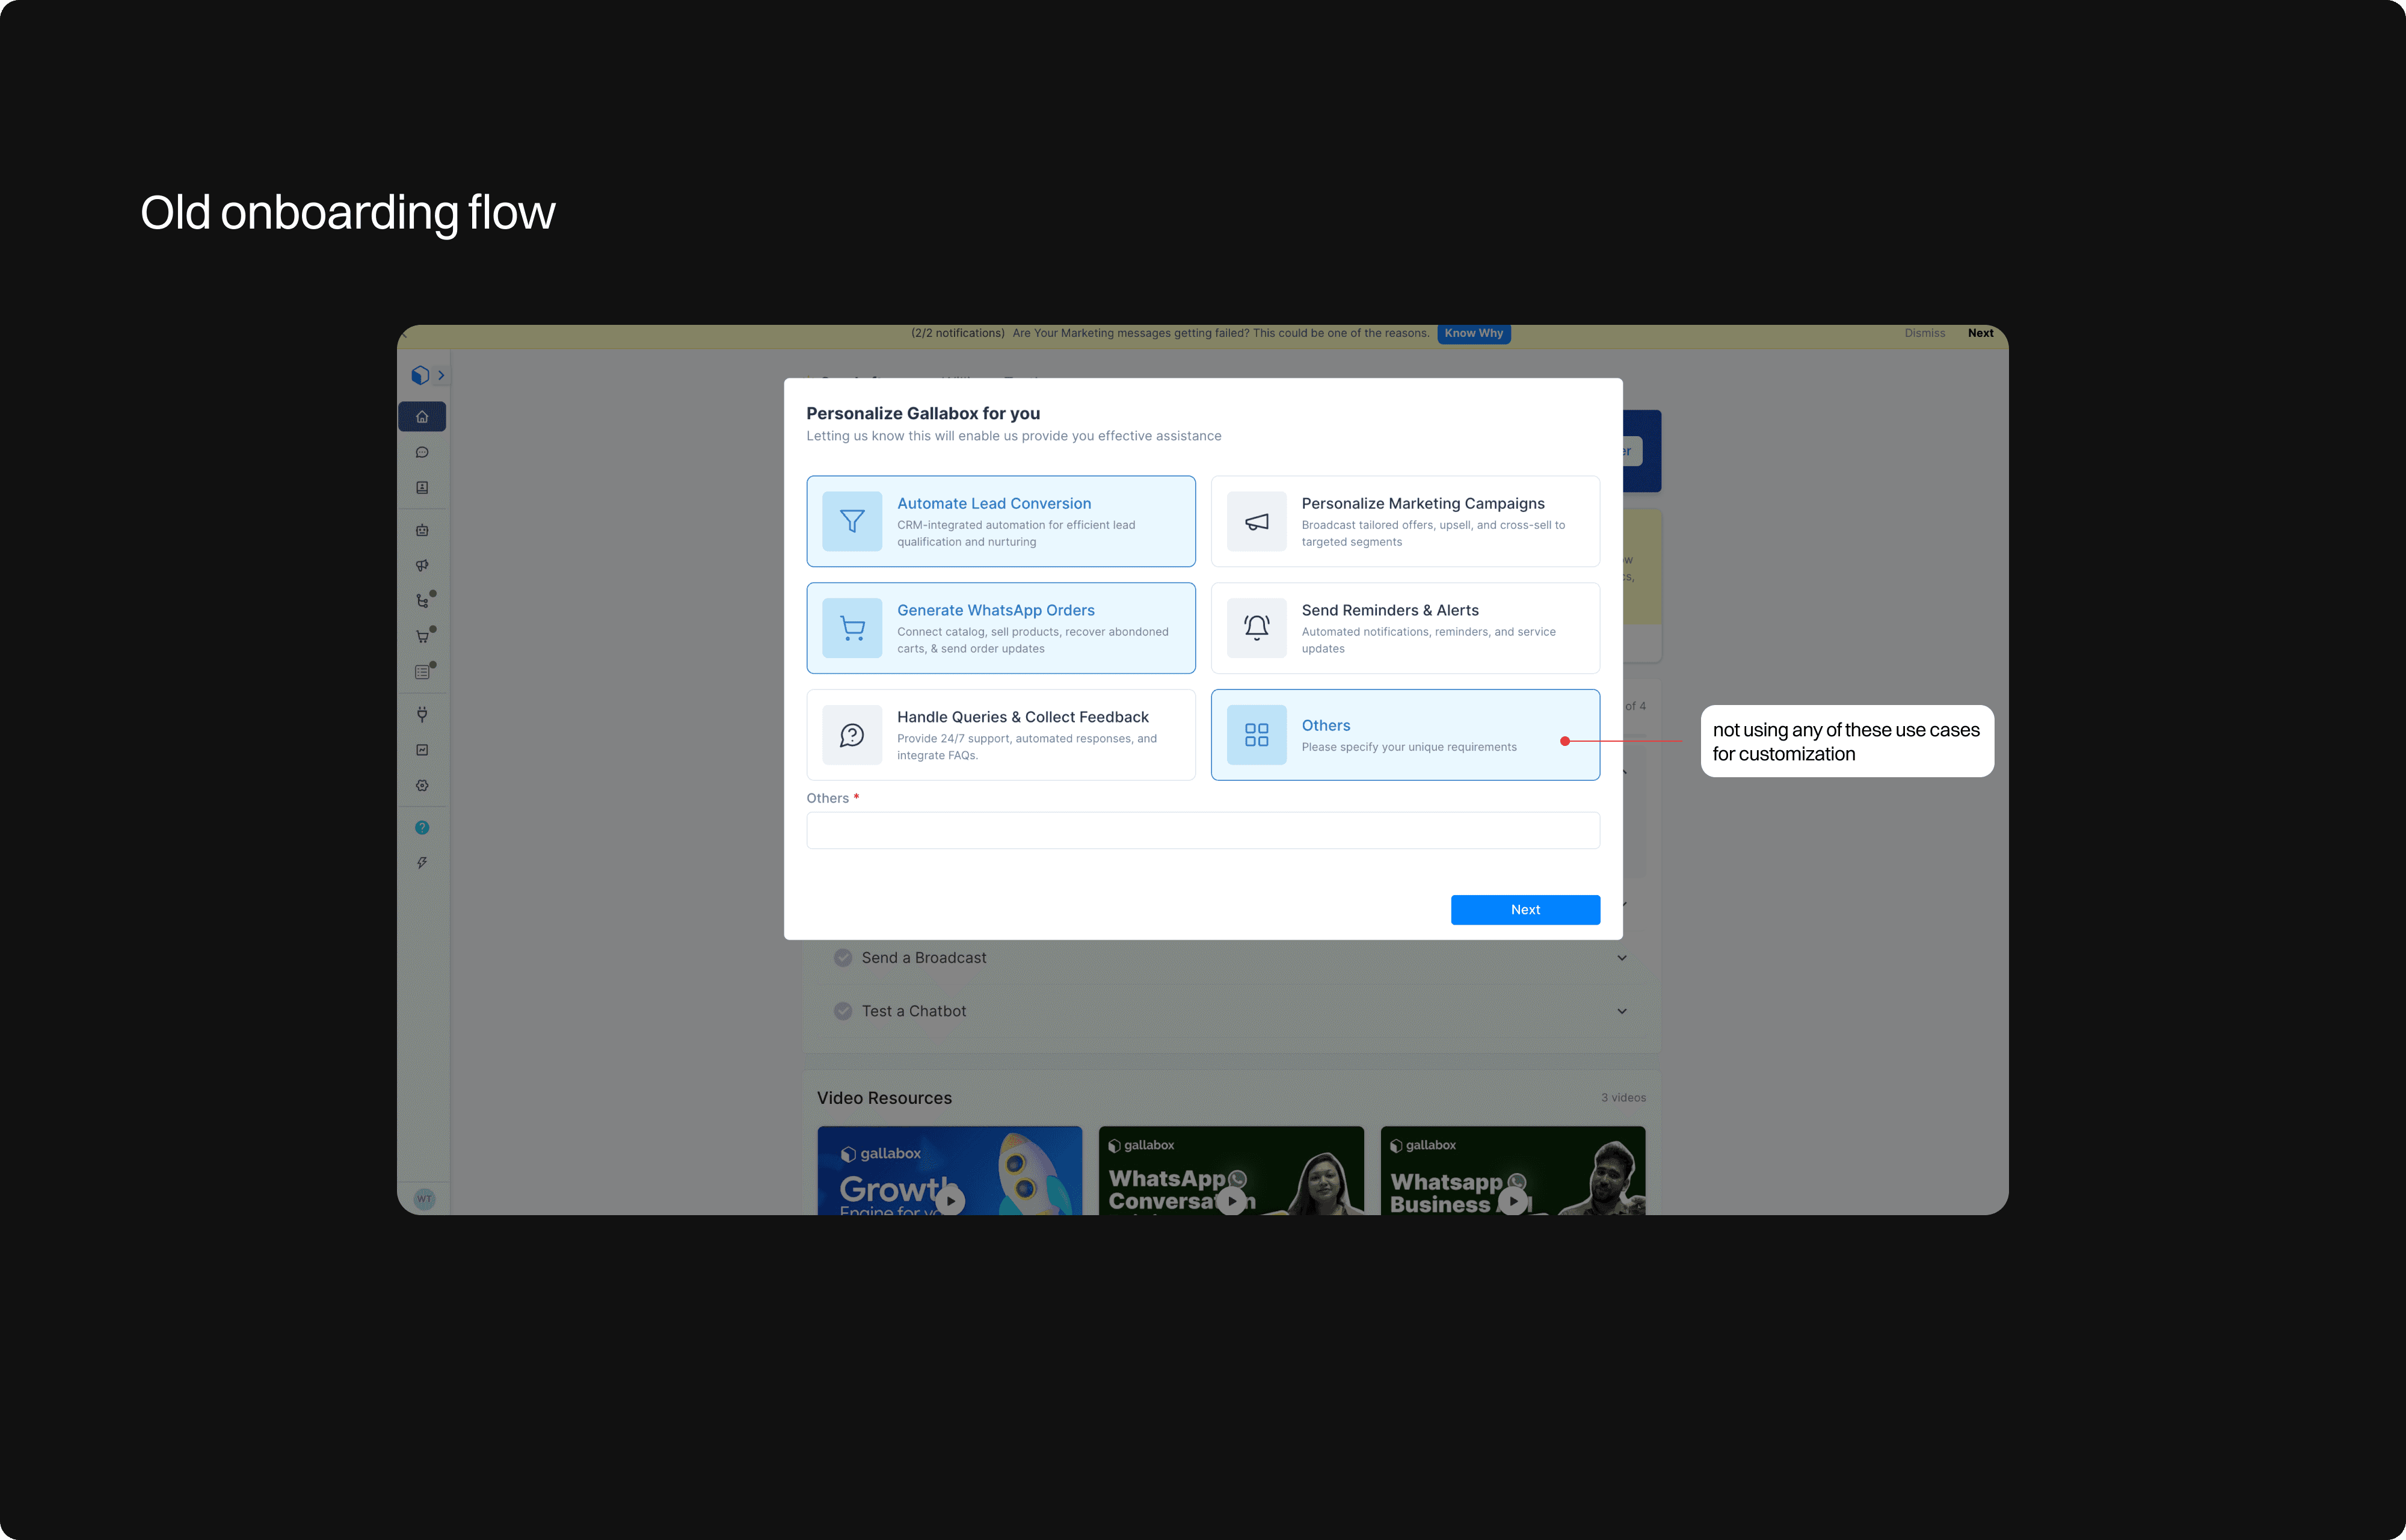
Task: Click the contacts book sidebar icon
Action: pyautogui.click(x=422, y=488)
